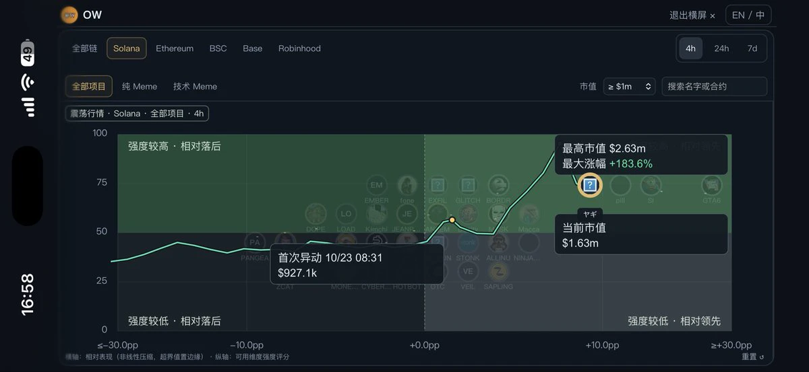Select the 全部项目 category filter
The height and width of the screenshot is (372, 809).
[x=89, y=86]
